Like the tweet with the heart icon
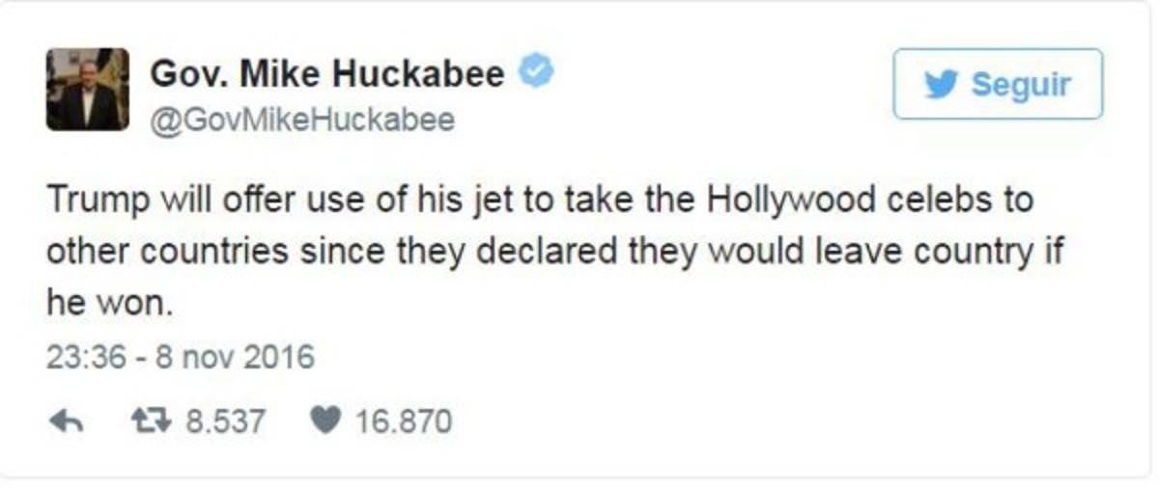 pos(324,422)
